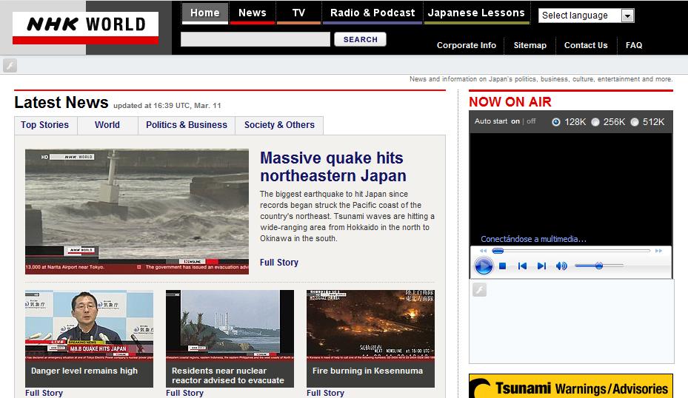The height and width of the screenshot is (398, 688).
Task: Mute the player with the speaker icon
Action: 561,266
